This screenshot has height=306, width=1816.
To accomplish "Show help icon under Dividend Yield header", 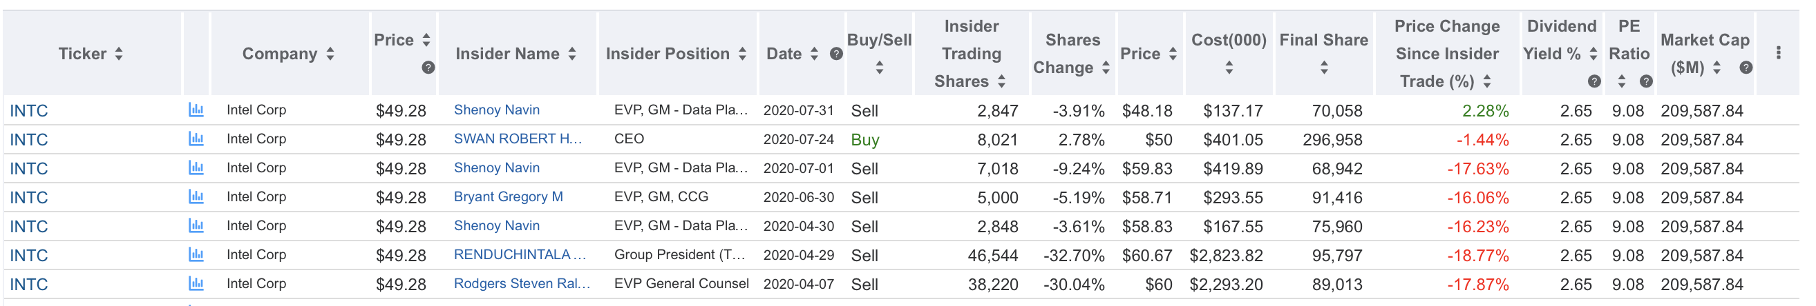I will [1594, 81].
